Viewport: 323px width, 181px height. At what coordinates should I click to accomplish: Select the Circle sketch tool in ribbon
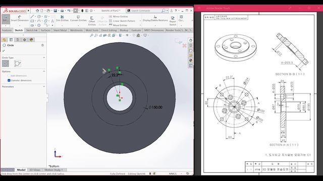[39, 17]
